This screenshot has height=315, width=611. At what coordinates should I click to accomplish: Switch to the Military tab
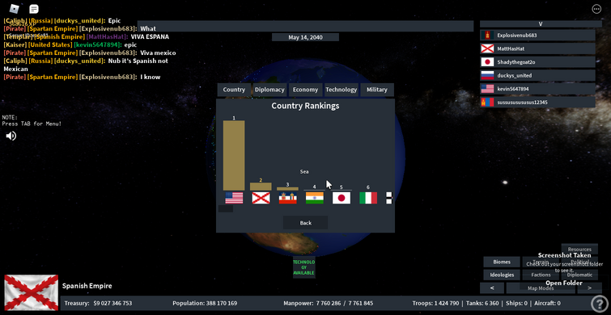[377, 90]
